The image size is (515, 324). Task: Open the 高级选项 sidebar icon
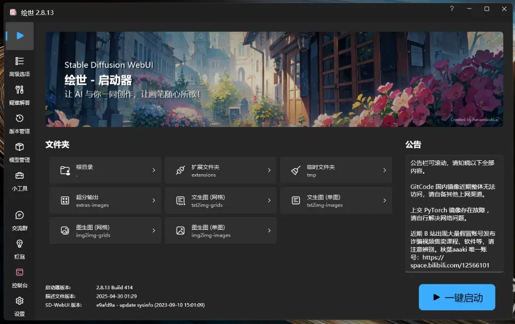point(19,62)
